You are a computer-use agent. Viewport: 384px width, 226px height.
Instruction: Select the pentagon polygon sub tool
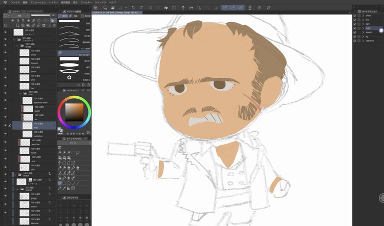coord(69,77)
